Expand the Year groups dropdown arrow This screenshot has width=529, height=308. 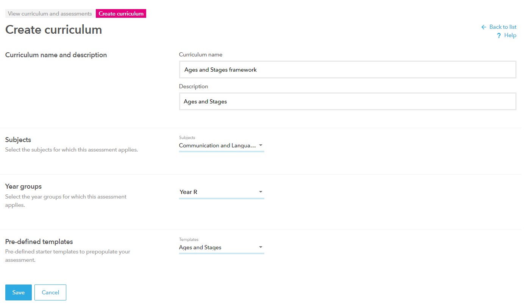[x=261, y=192]
